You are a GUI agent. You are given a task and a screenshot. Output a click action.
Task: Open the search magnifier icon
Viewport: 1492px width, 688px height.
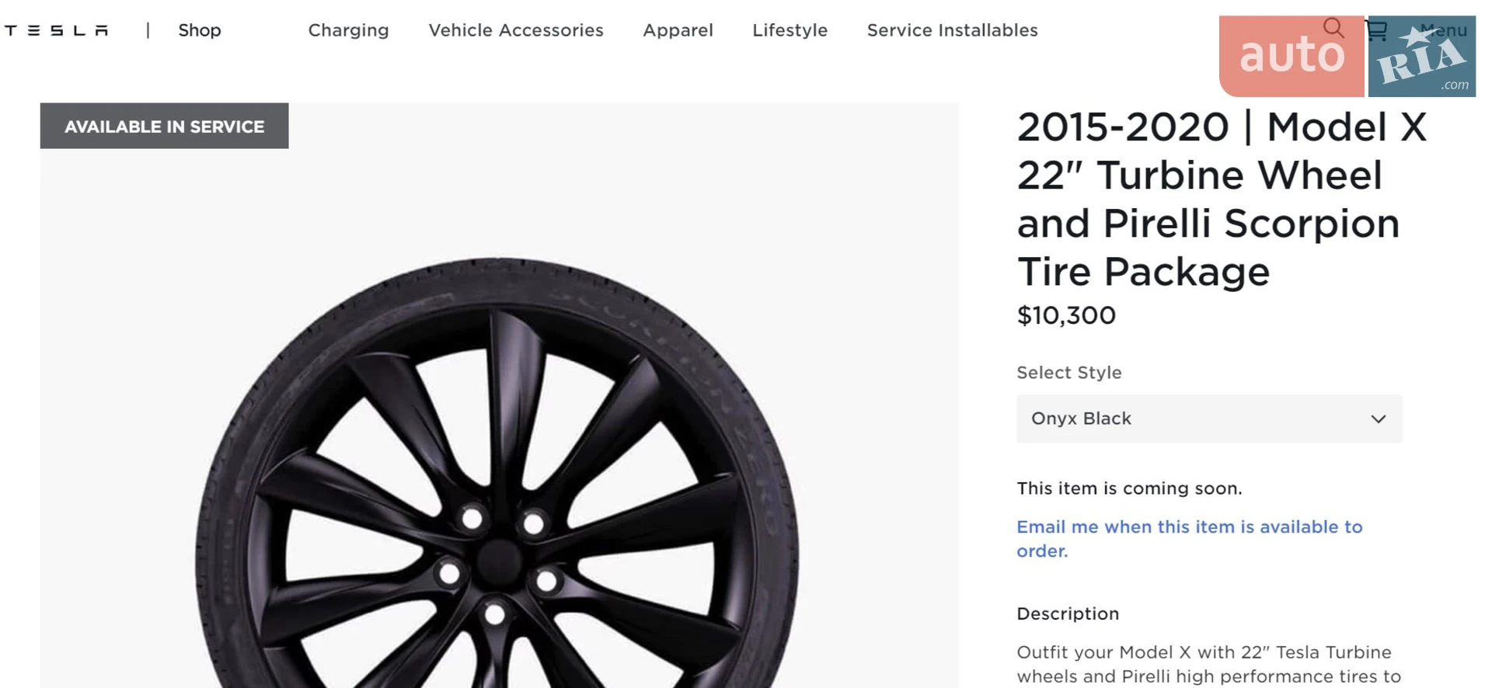[1333, 28]
